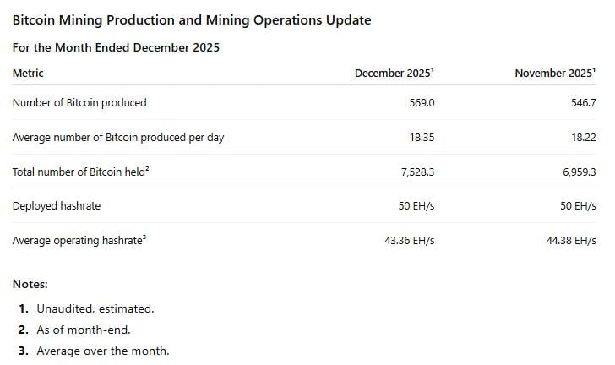The height and width of the screenshot is (365, 615).
Task: Click the Metric column header
Action: [28, 74]
